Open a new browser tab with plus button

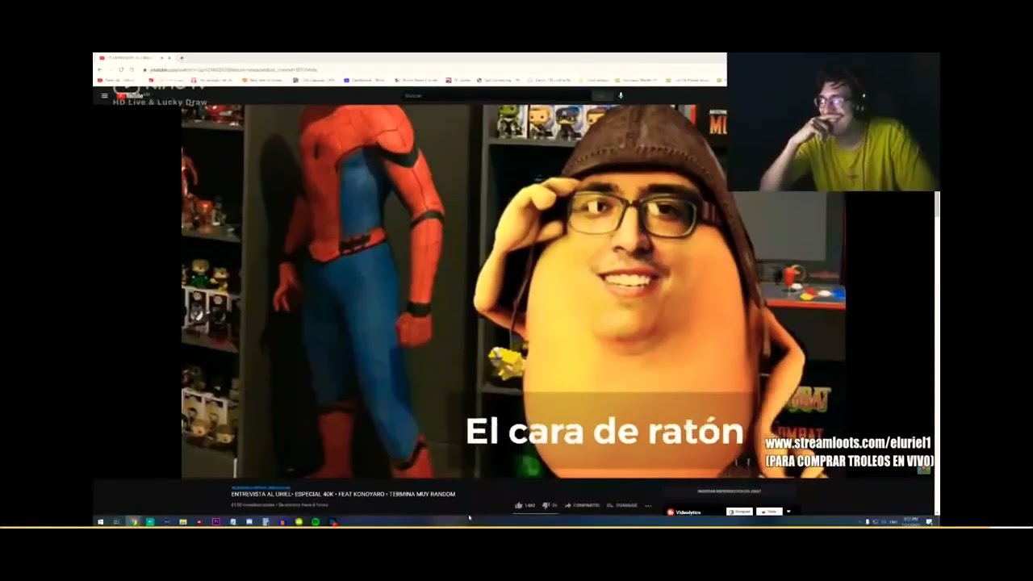click(182, 58)
